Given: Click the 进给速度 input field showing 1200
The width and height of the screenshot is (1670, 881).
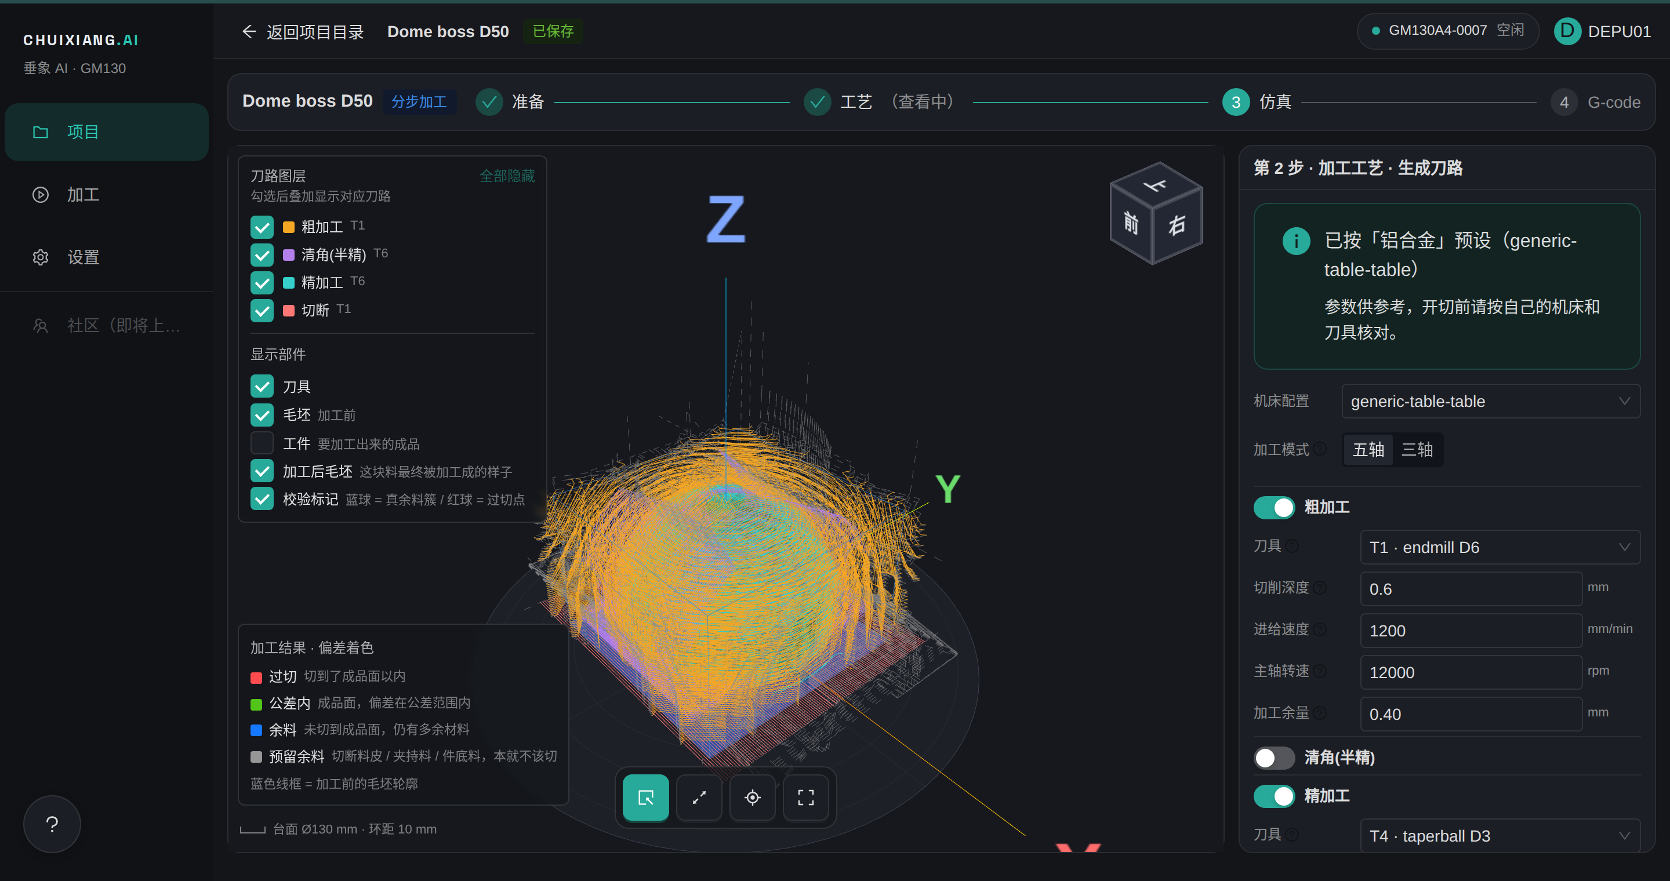Looking at the screenshot, I should (x=1471, y=631).
